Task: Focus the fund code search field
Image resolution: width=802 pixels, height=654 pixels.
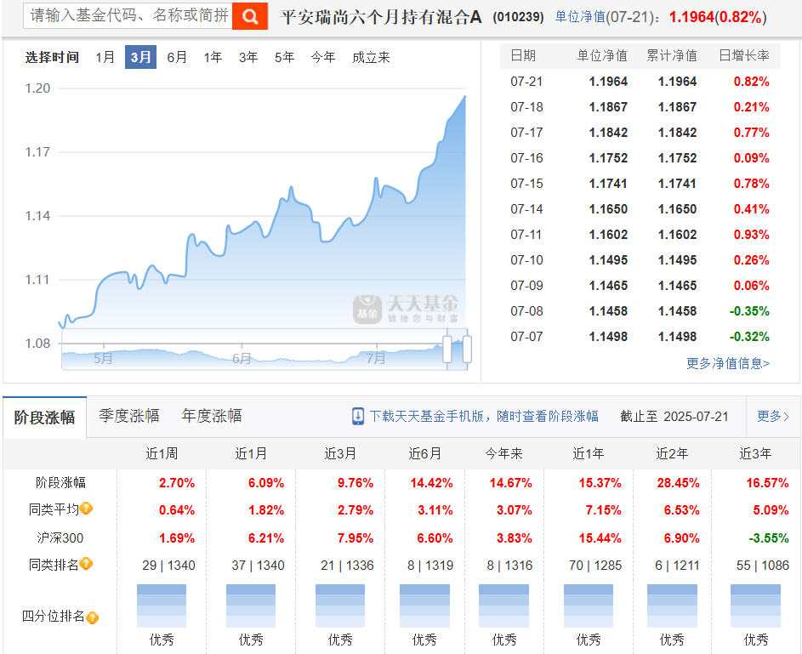Action: pos(128,15)
